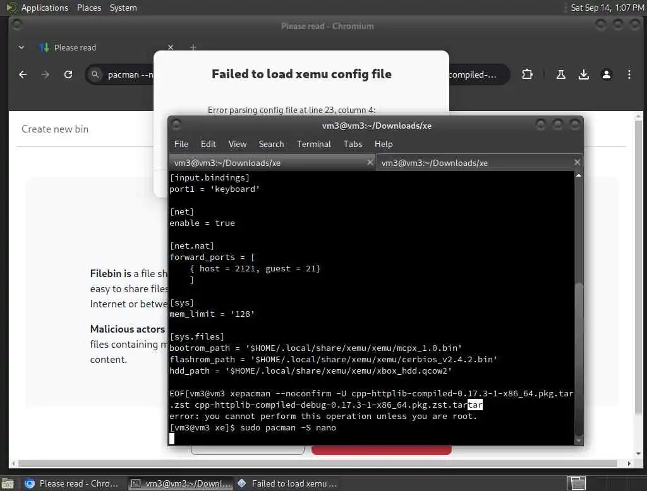
Task: Click the highlighted 'tar' selection in terminal
Action: pyautogui.click(x=475, y=405)
